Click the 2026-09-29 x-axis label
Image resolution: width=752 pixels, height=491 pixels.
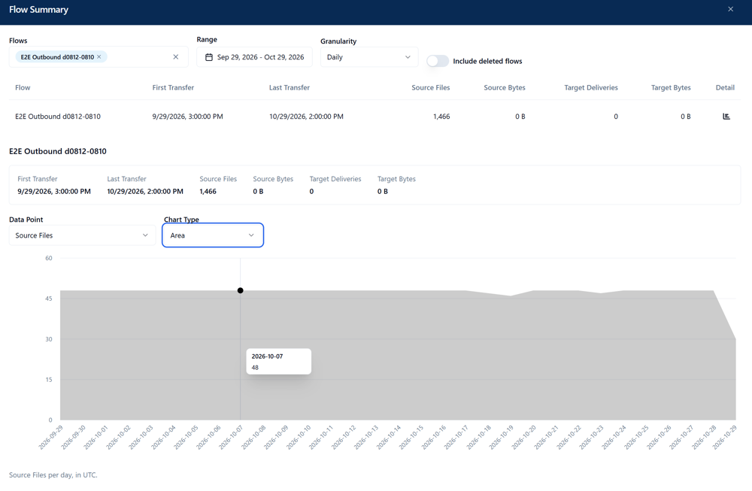pyautogui.click(x=50, y=437)
